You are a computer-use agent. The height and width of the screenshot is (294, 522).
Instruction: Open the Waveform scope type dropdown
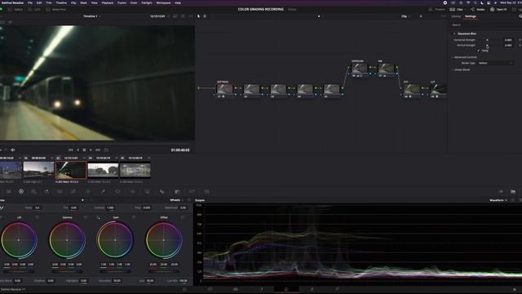coord(498,200)
